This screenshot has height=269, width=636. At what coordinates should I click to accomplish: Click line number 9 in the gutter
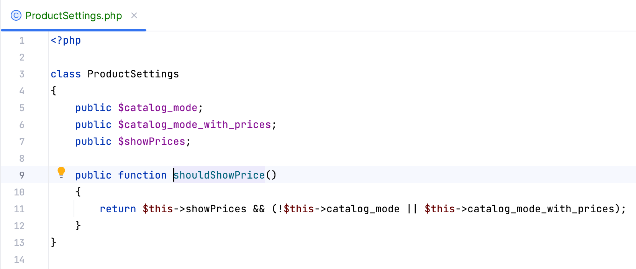[x=22, y=175]
